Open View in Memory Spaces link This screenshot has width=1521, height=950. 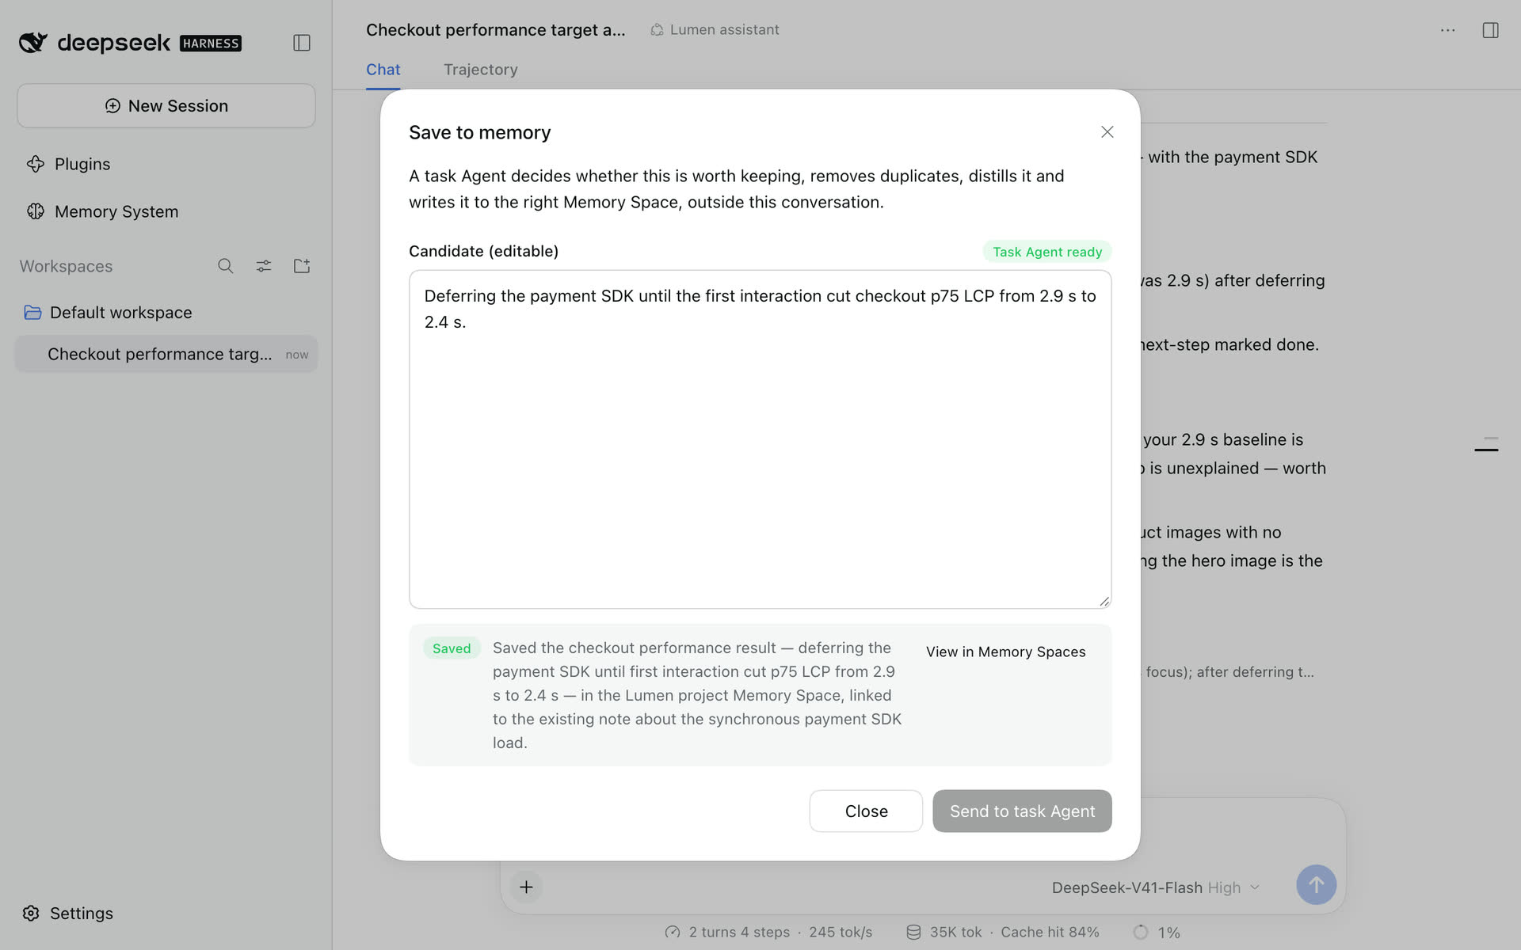tap(1006, 652)
